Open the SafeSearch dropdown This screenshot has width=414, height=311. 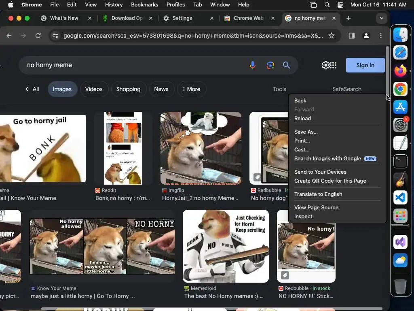[x=346, y=89]
